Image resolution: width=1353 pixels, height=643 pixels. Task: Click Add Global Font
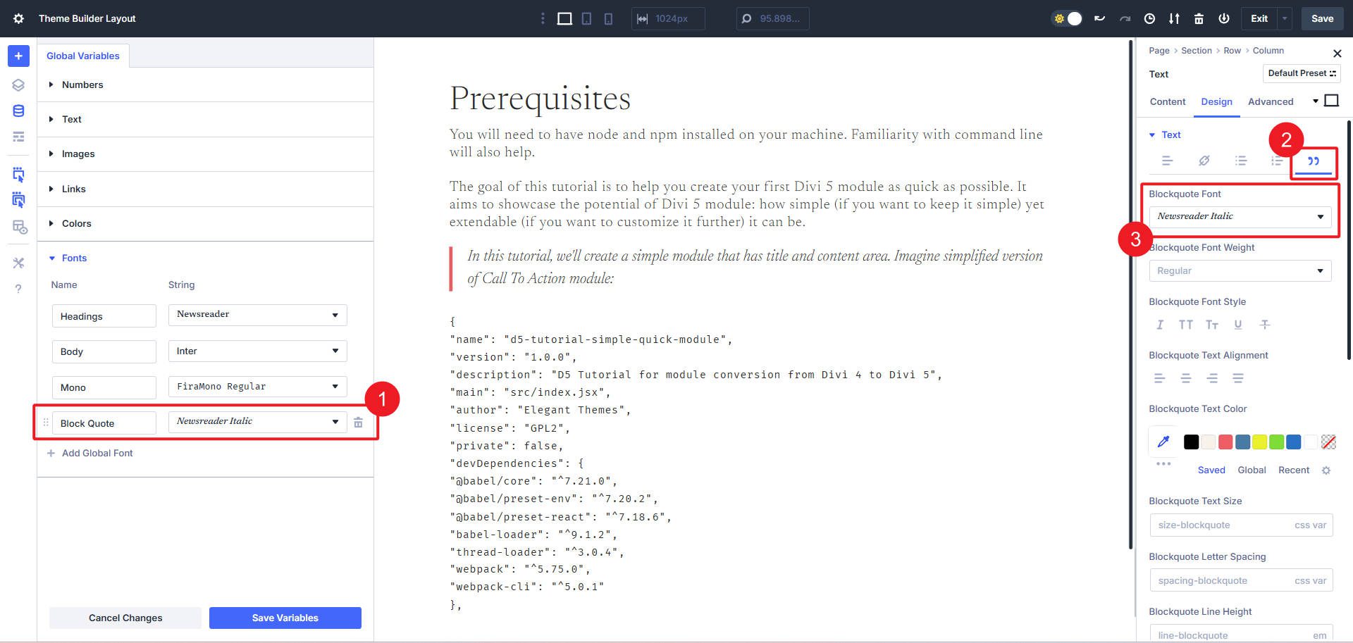(x=97, y=453)
